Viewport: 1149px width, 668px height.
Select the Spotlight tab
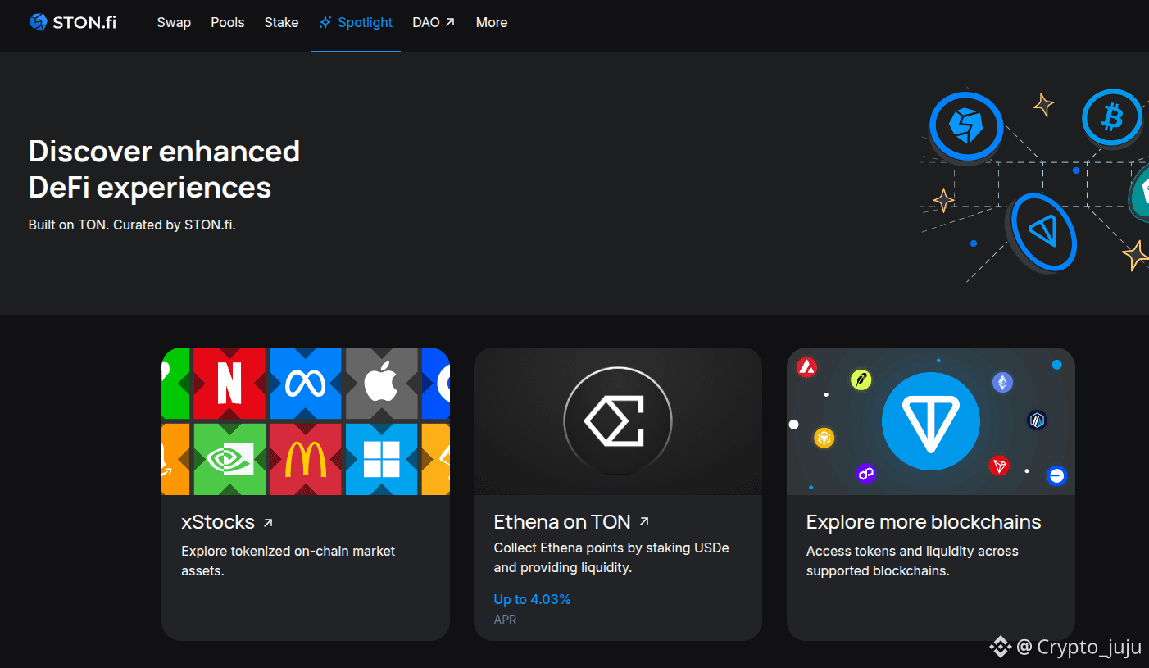click(356, 22)
